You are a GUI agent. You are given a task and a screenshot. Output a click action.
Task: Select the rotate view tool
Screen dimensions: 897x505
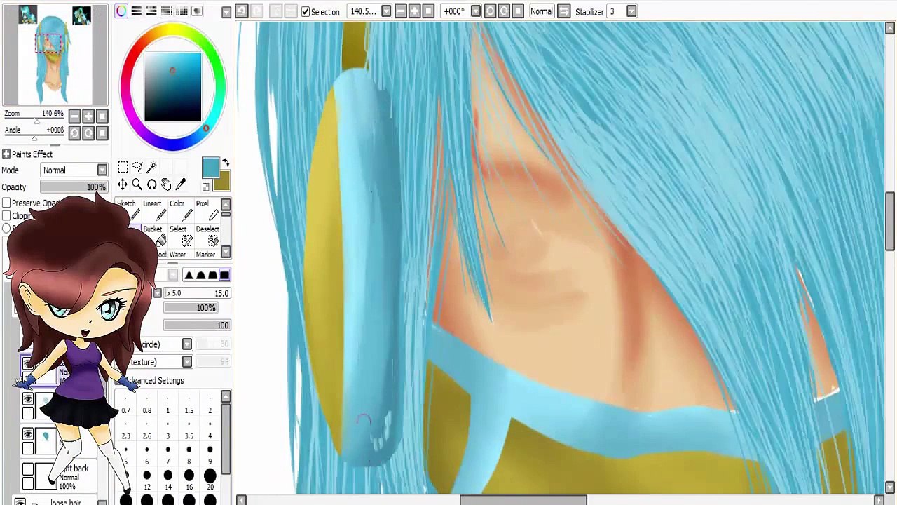click(x=151, y=184)
